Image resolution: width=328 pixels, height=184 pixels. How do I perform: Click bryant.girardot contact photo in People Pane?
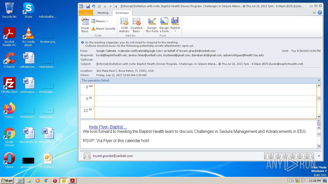click(x=87, y=156)
